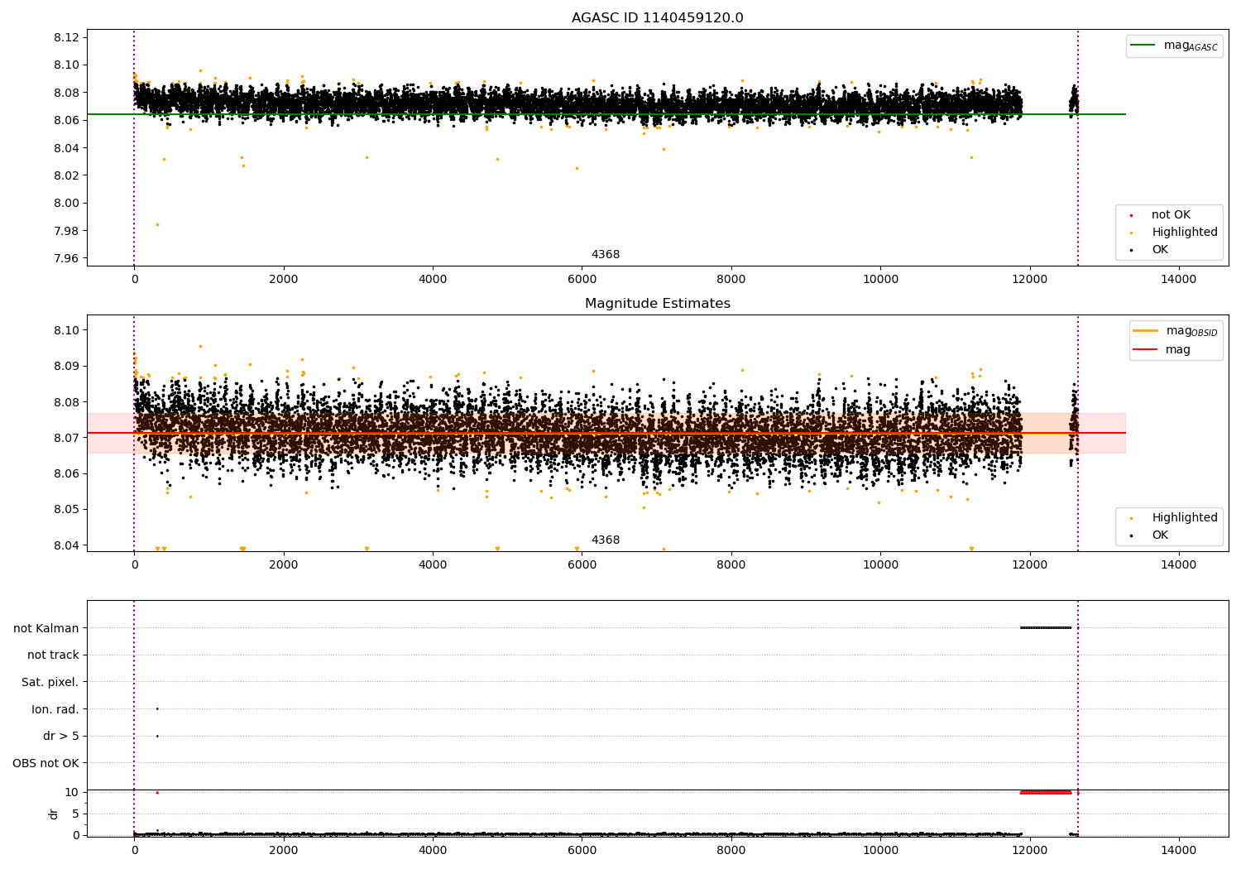Click the 8.07 tick on the middle plot
This screenshot has width=1241, height=869.
click(66, 438)
